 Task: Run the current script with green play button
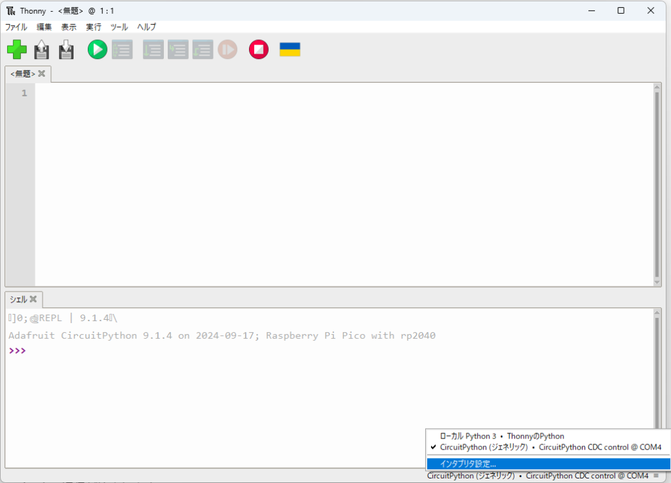click(97, 49)
